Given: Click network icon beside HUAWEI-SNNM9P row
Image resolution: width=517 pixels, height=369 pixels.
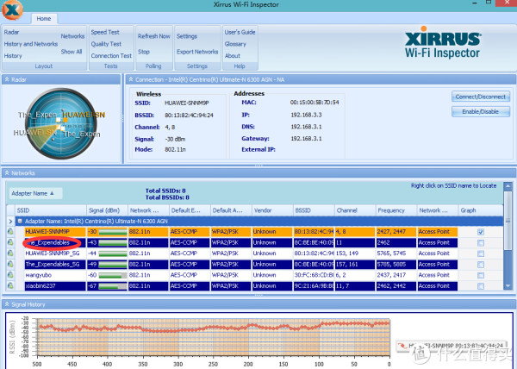Looking at the screenshot, I should [x=10, y=232].
